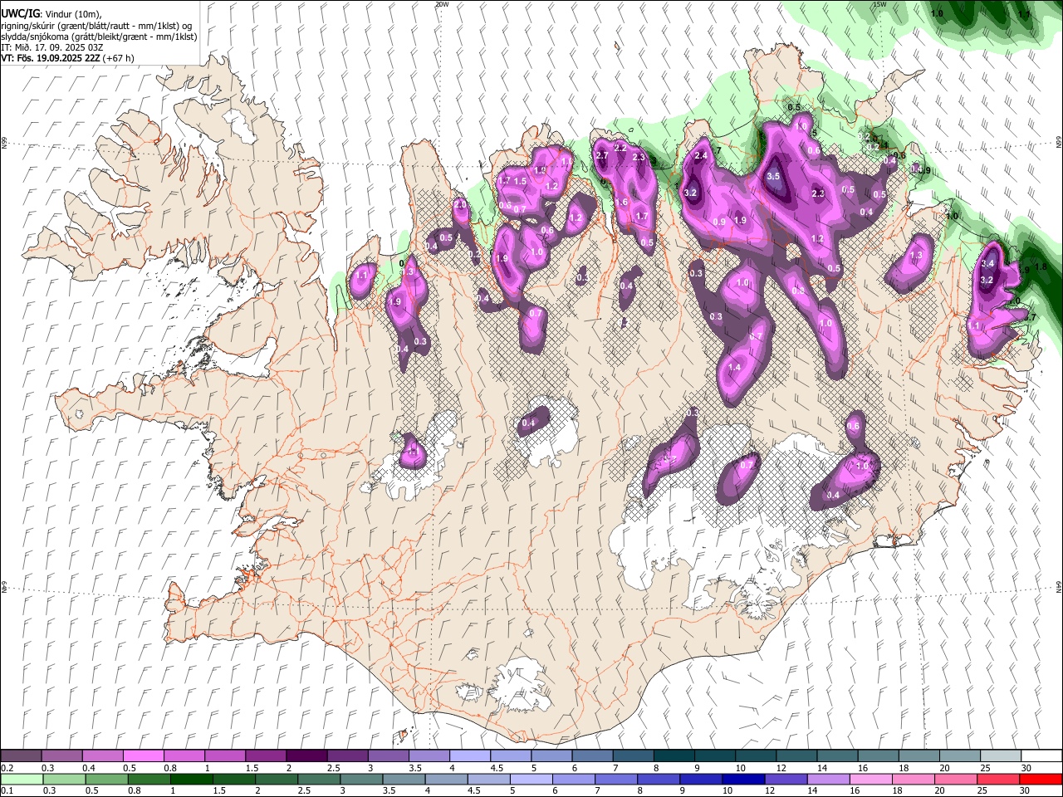Viewport: 1063px width, 797px height.
Task: Click the 3.5 precipitation value on the map
Action: pos(773,176)
